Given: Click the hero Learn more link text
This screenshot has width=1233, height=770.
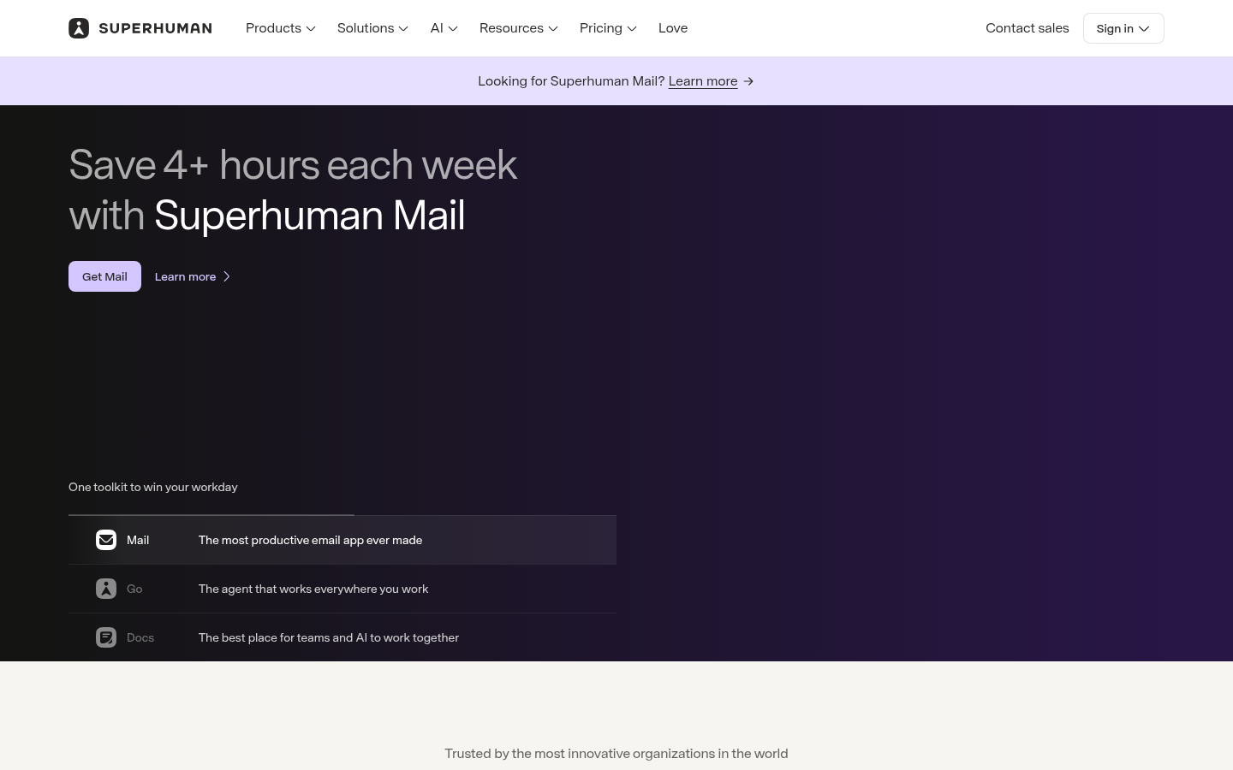Looking at the screenshot, I should point(185,276).
